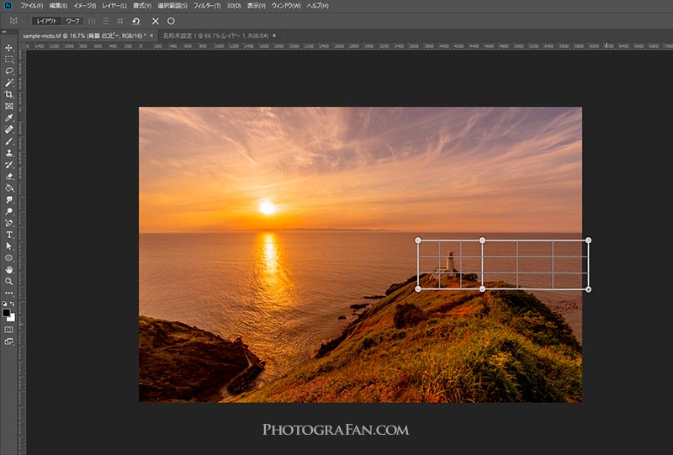The width and height of the screenshot is (673, 455).
Task: Select the Smudge tool
Action: (x=8, y=199)
